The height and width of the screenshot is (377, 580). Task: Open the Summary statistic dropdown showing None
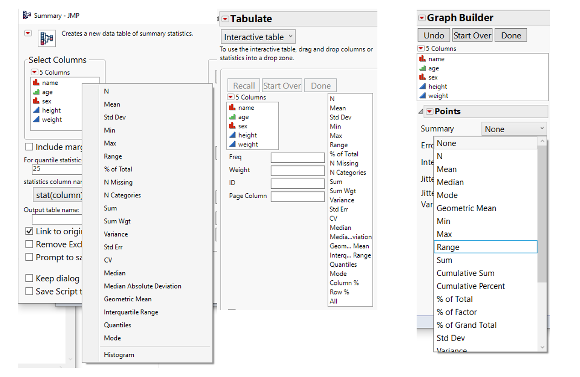[514, 129]
